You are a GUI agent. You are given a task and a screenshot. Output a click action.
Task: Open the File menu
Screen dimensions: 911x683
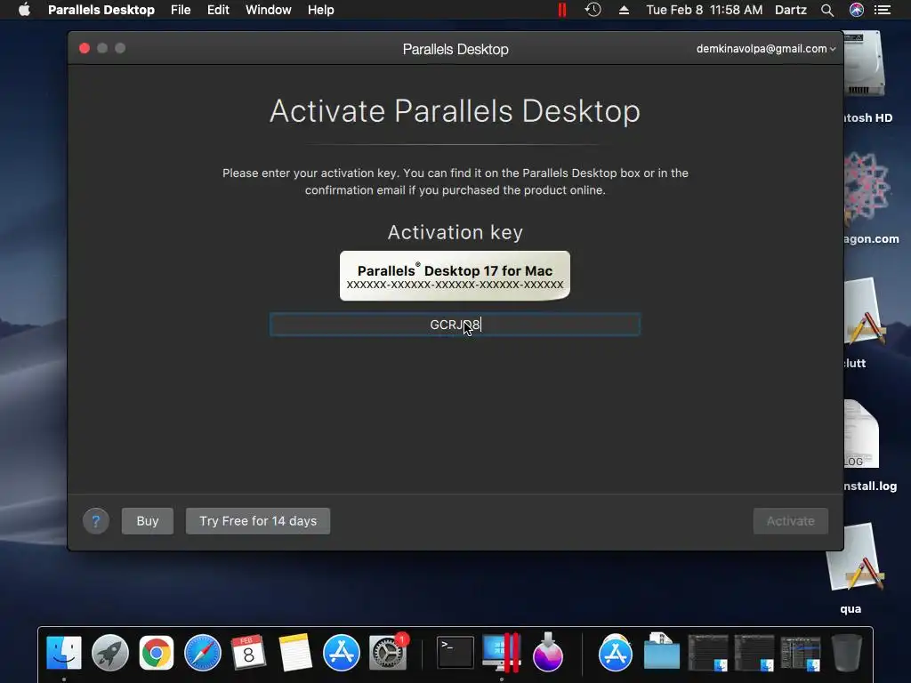click(181, 10)
